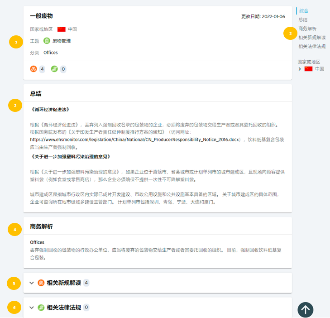Viewport: 330px width, 318px height.
Task: Jump to 商务解析 from side navigation
Action: tap(307, 29)
